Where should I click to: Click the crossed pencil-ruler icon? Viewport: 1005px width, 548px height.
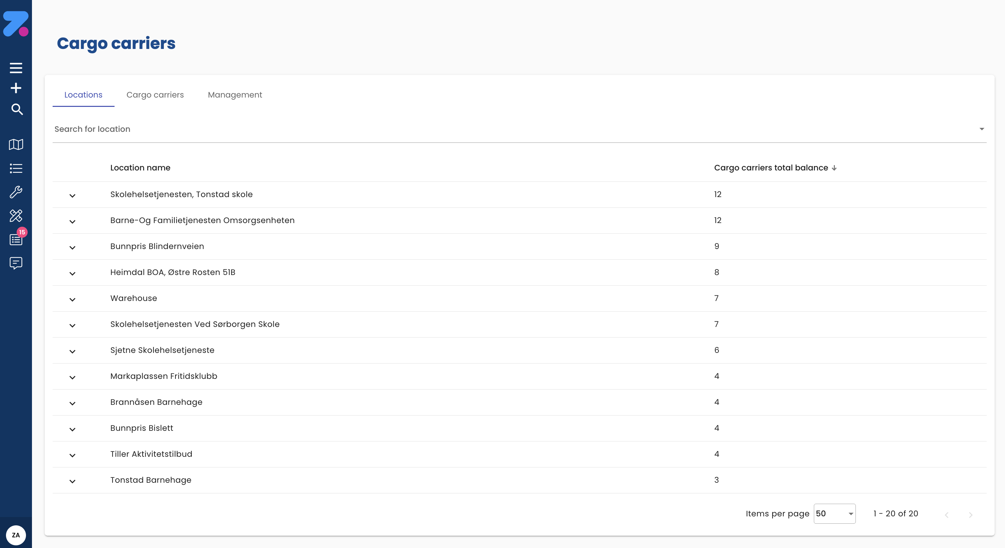click(x=16, y=216)
